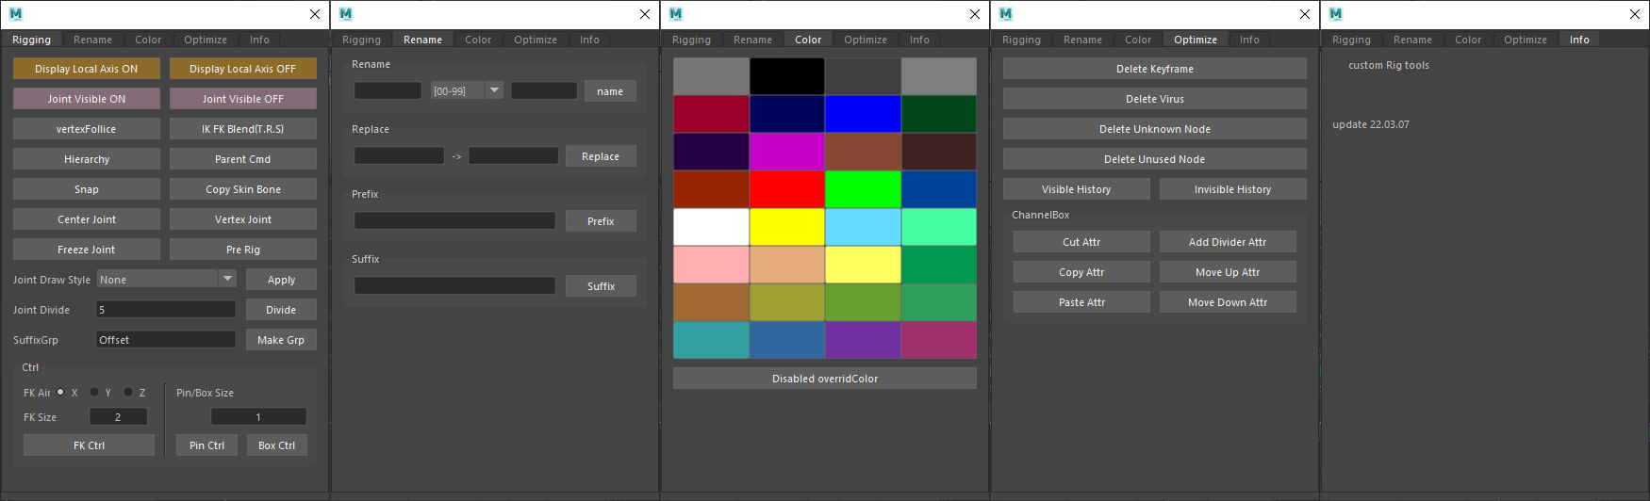The width and height of the screenshot is (1650, 501).
Task: Select the Rigging tab in the Optimize window
Action: click(1021, 40)
